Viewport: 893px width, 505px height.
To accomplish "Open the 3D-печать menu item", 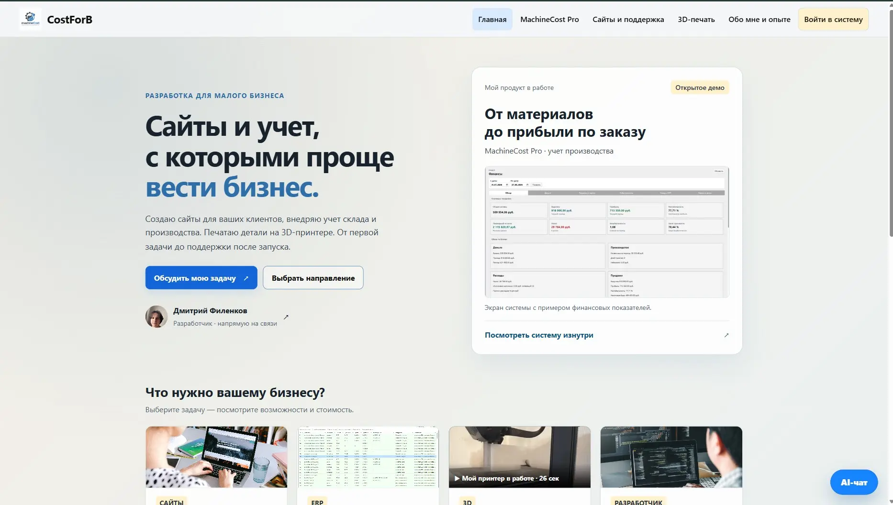I will 696,19.
